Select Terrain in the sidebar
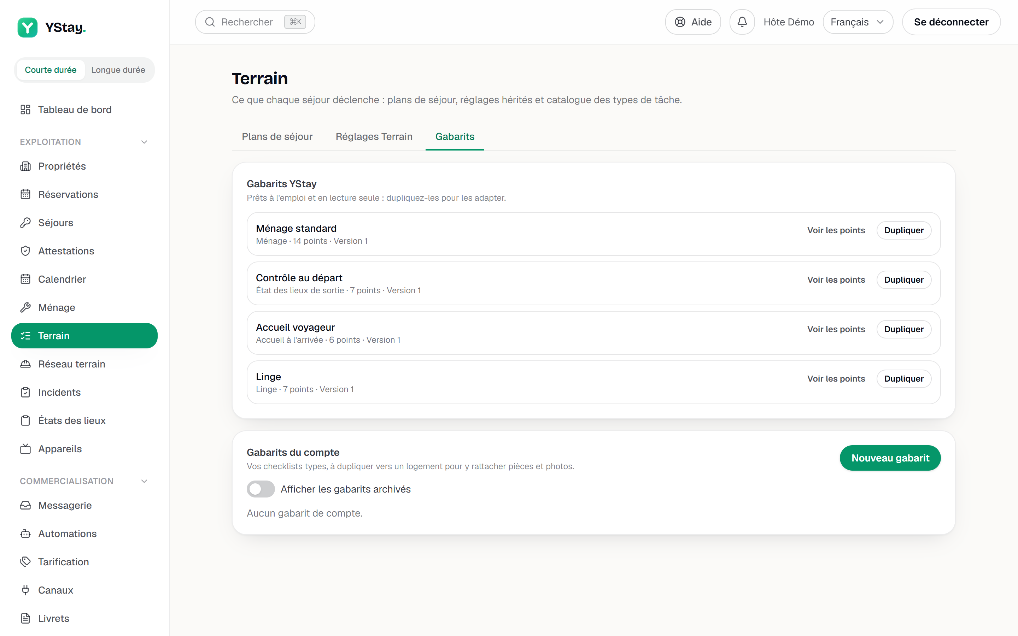1018x636 pixels. (84, 336)
